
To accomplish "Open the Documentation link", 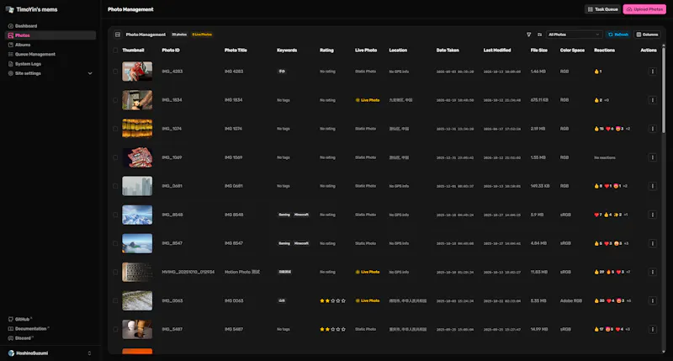I will pos(29,328).
